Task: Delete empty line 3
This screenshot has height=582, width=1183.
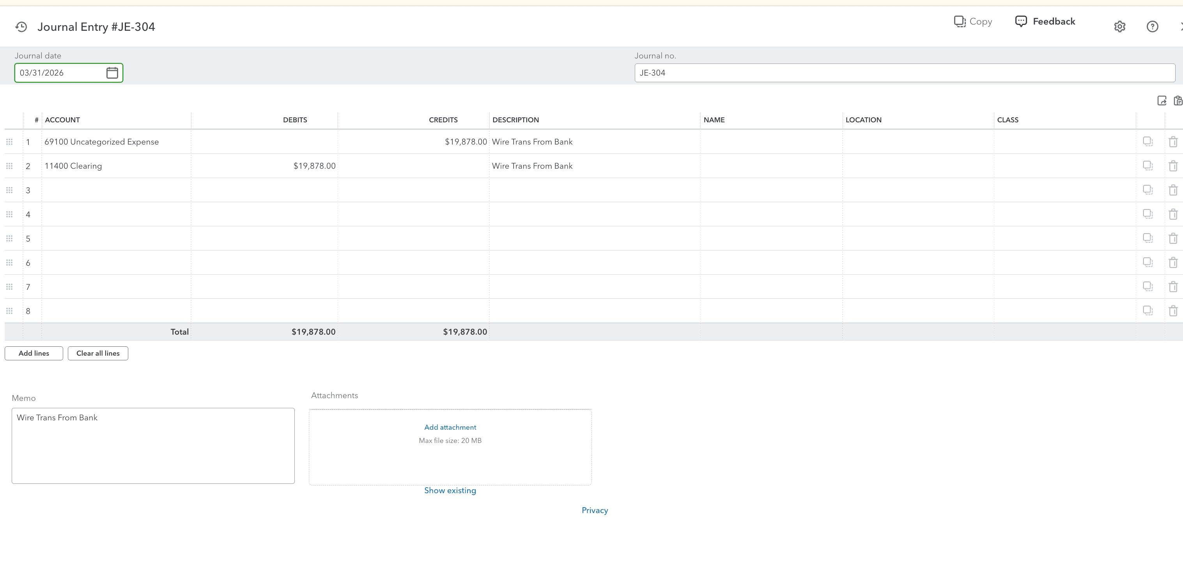Action: [x=1173, y=190]
